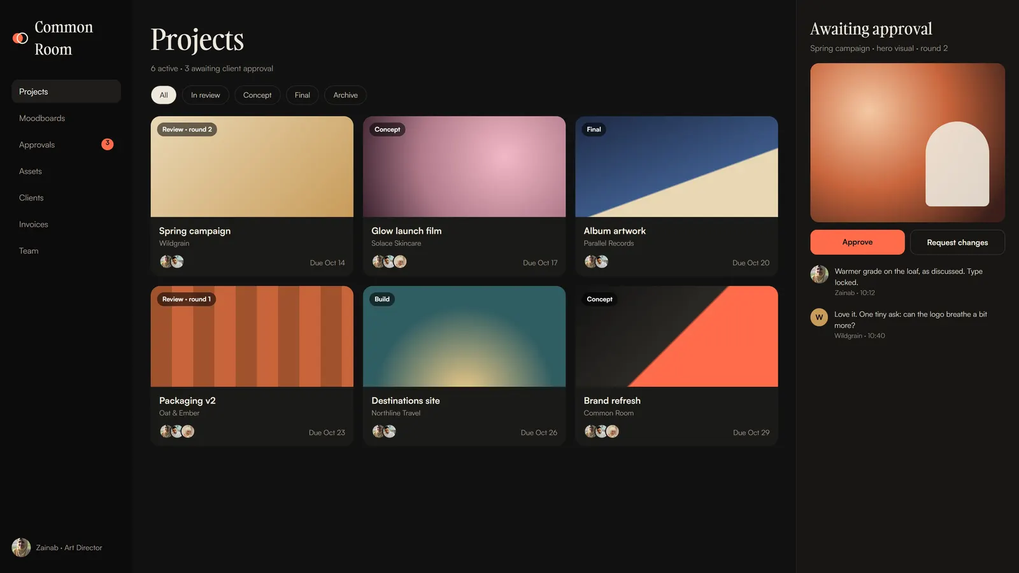Open the Team page
1019x573 pixels.
[x=66, y=251]
